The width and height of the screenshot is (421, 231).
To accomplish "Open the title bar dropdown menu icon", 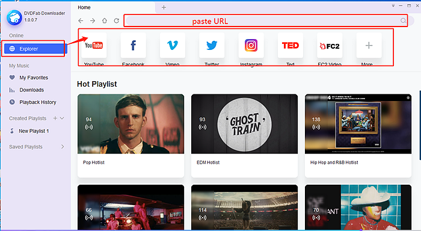I will click(x=393, y=5).
